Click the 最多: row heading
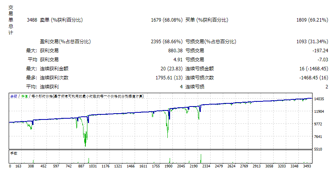The height and width of the screenshot is (169, 335). click(31, 78)
